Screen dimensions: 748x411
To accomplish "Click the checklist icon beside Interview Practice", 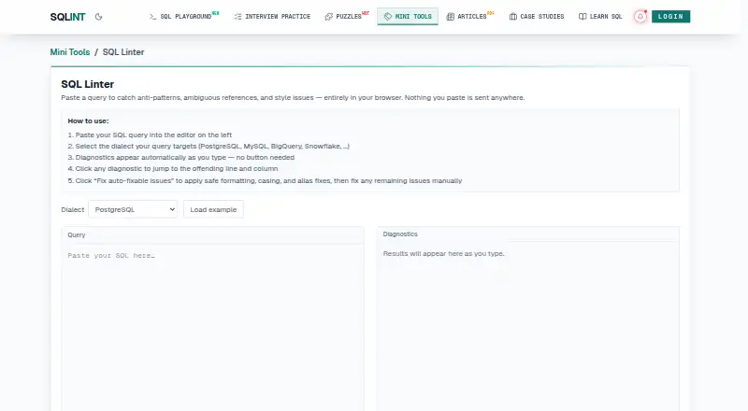I will pos(237,17).
